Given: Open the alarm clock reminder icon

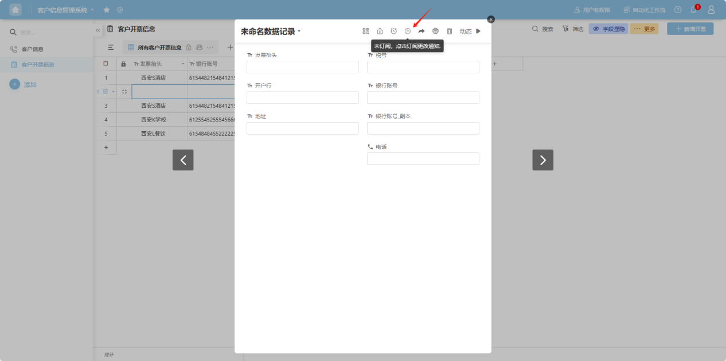Looking at the screenshot, I should pyautogui.click(x=393, y=31).
